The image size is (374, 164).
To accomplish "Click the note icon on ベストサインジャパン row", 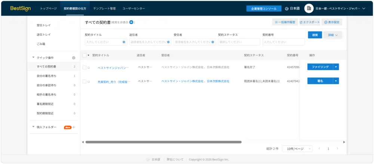I will pyautogui.click(x=89, y=68).
